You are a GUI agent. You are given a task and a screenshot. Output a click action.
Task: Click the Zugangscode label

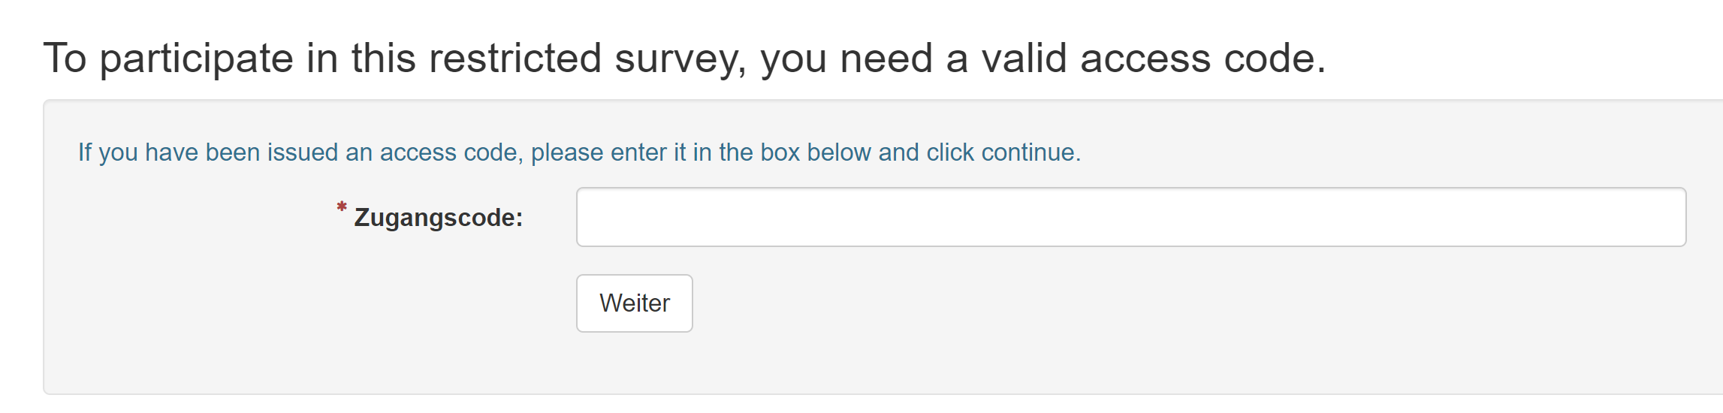[438, 218]
